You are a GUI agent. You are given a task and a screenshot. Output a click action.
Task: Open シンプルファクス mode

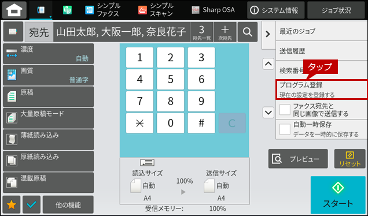(x=103, y=10)
